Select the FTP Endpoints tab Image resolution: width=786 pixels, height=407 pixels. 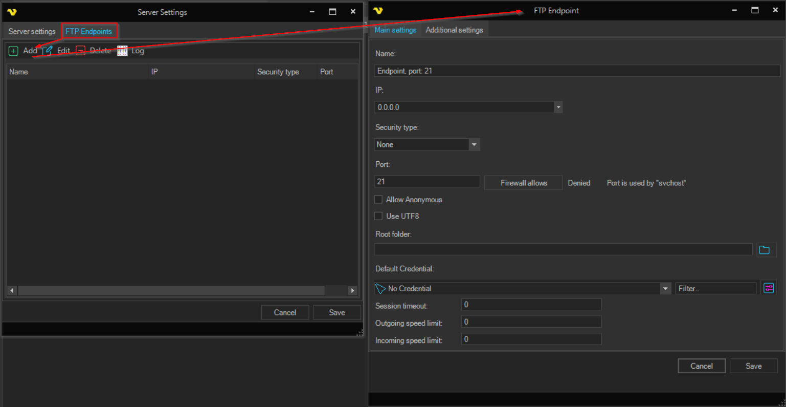coord(89,31)
